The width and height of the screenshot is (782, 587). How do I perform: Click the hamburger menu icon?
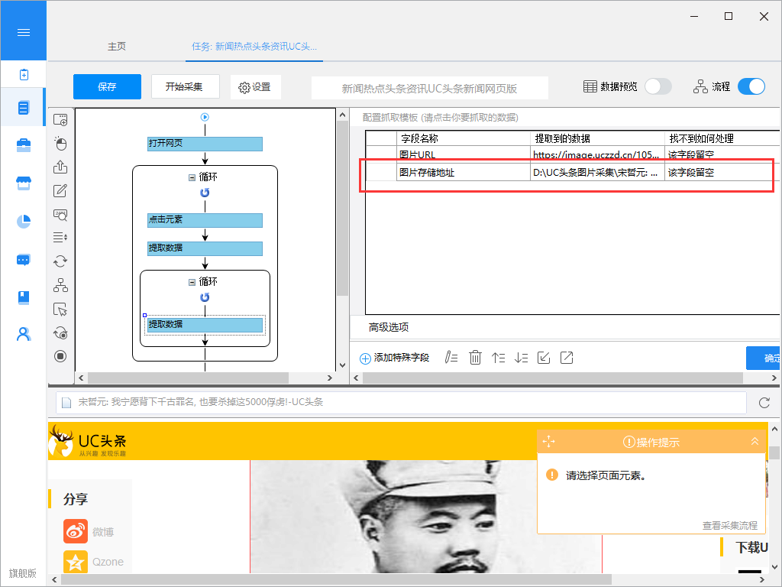pyautogui.click(x=23, y=32)
